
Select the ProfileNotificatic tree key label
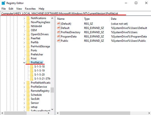tap(41, 83)
